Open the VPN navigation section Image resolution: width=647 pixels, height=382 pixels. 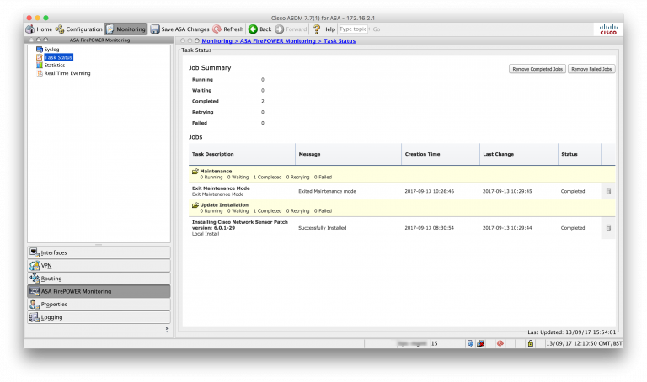pos(99,265)
